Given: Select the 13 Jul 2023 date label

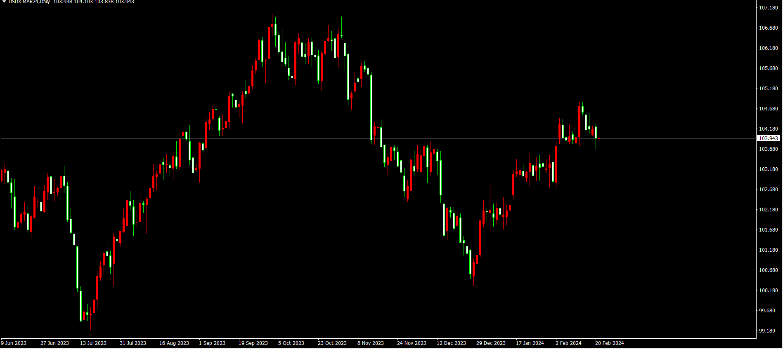Looking at the screenshot, I should [x=93, y=343].
